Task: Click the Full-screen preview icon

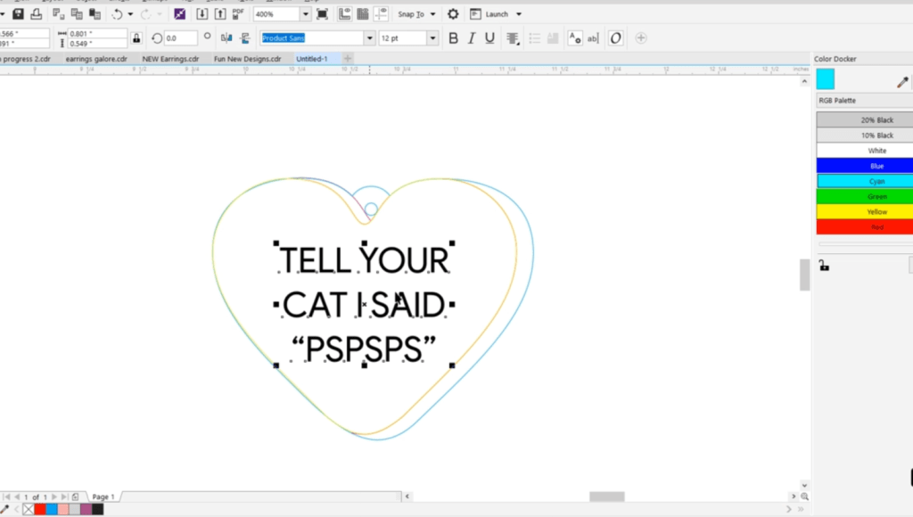Action: (322, 14)
